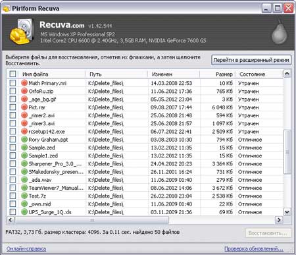Click the horizontal scrollbar thumb
This screenshot has width=296, height=255.
click(x=91, y=220)
